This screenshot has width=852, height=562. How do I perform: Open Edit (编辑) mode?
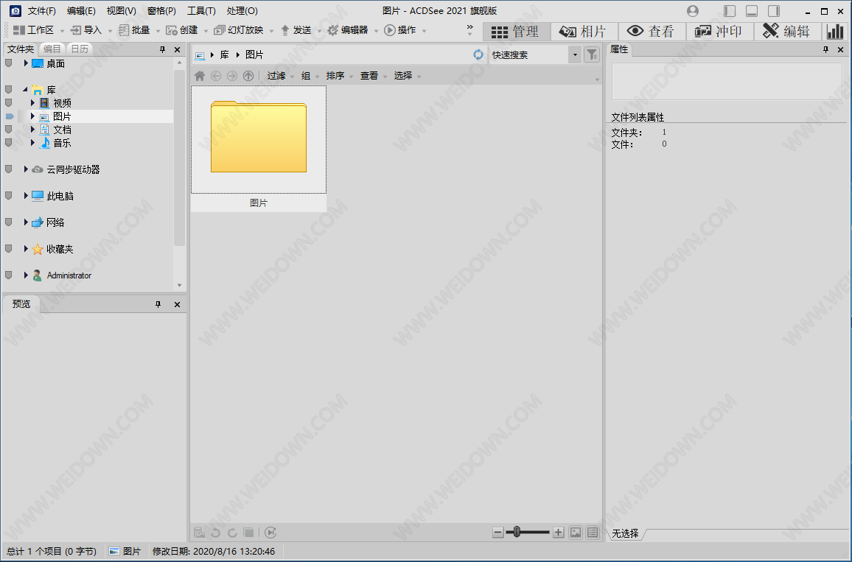tap(787, 32)
